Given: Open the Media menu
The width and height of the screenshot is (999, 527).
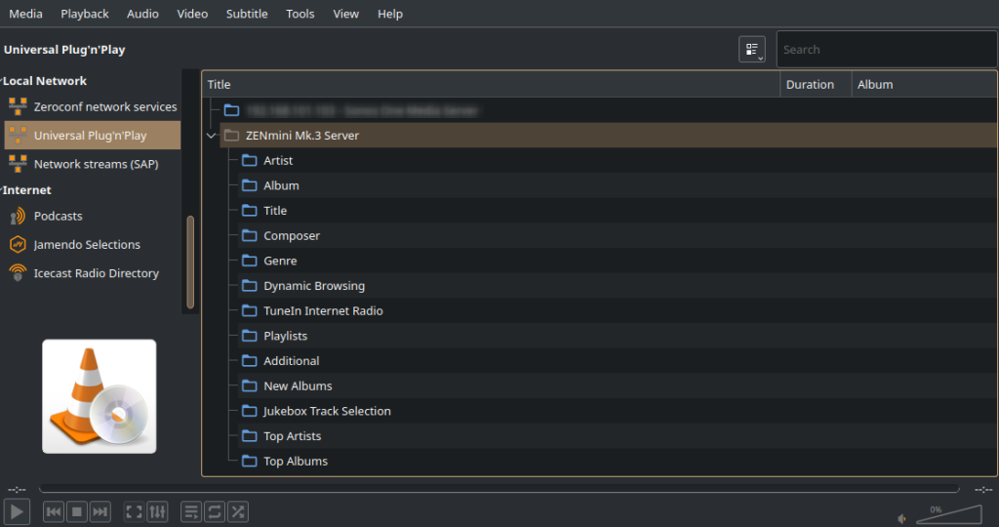Looking at the screenshot, I should click(25, 14).
